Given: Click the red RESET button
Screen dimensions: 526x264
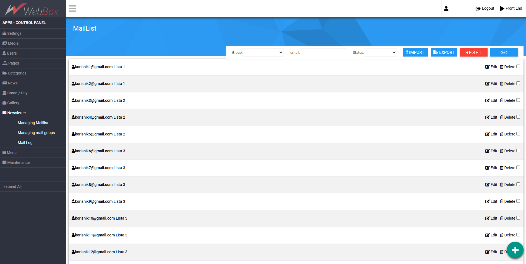Looking at the screenshot, I should point(473,52).
